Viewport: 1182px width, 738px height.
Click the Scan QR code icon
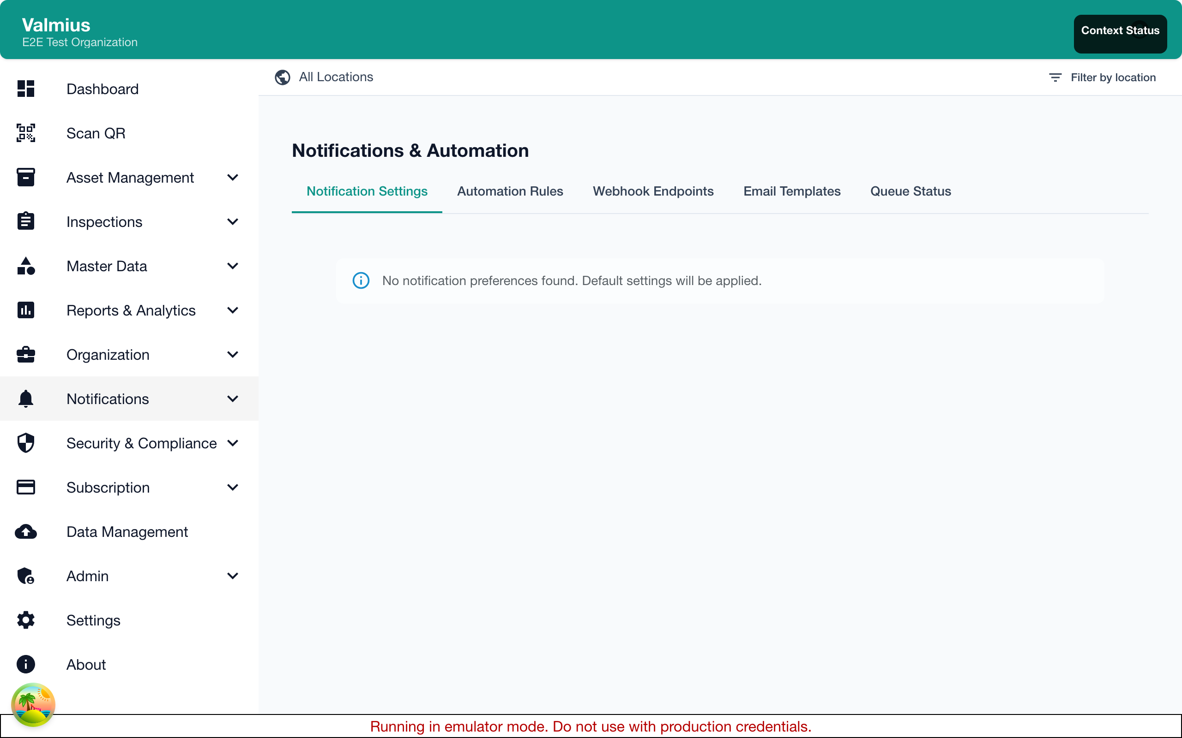[x=25, y=133]
